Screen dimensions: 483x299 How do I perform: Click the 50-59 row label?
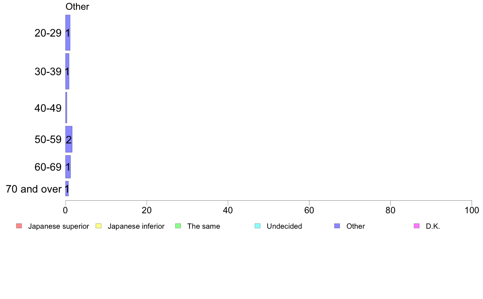tap(48, 139)
